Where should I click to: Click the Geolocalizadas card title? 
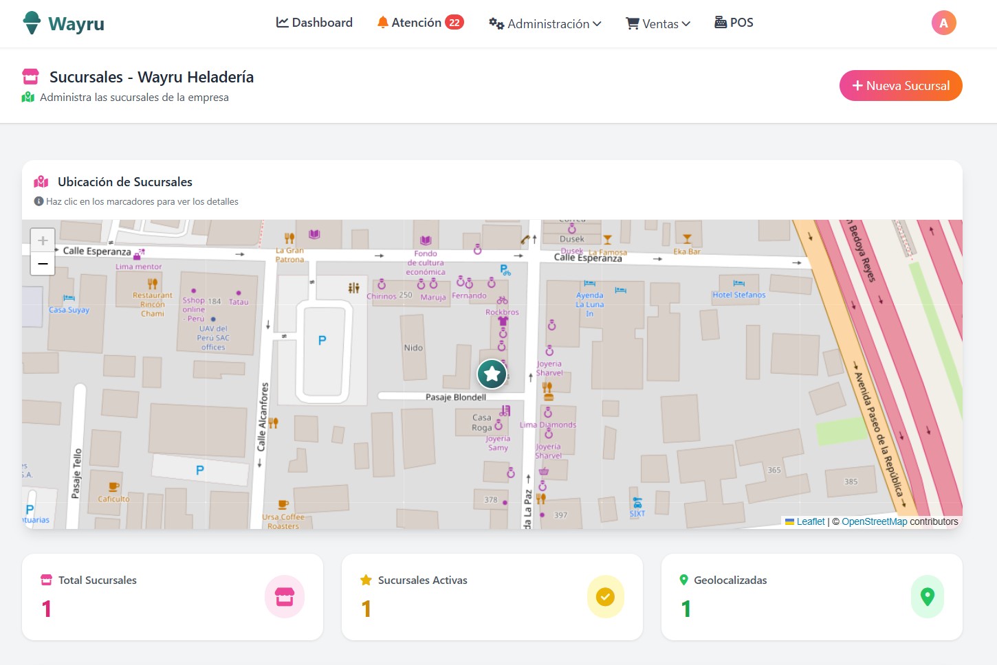pyautogui.click(x=730, y=580)
